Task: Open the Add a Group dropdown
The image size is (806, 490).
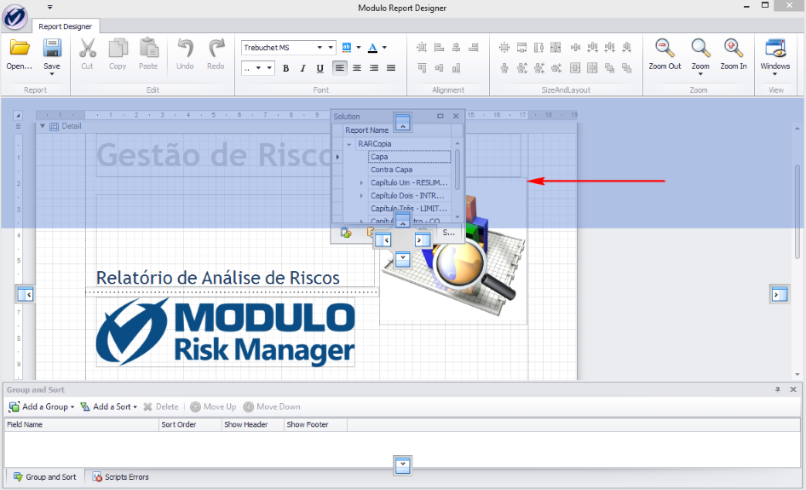Action: coord(72,406)
